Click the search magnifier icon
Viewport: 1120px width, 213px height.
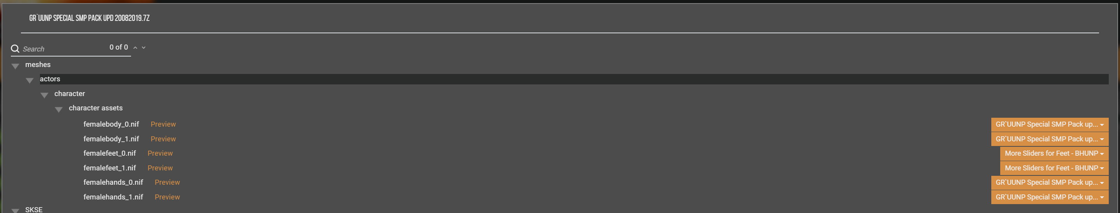tap(15, 49)
